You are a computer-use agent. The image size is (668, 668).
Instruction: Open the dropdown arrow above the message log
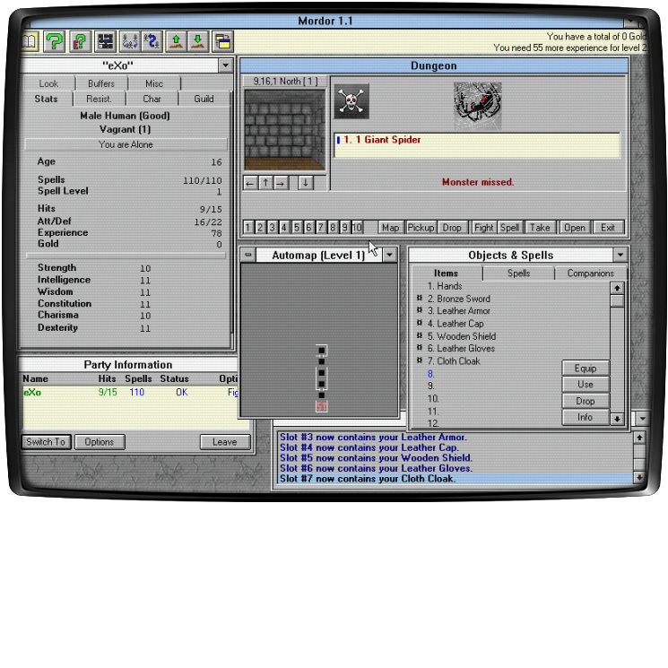pyautogui.click(x=642, y=418)
